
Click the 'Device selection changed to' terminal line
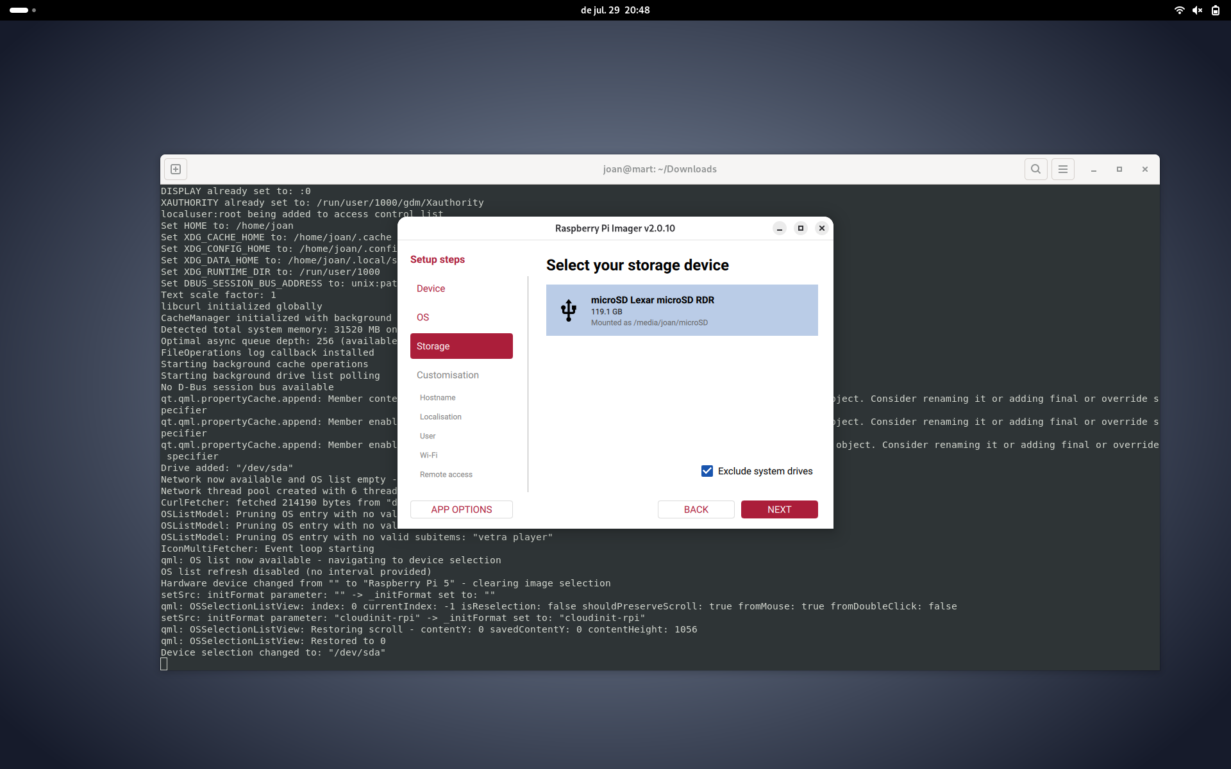[273, 652]
